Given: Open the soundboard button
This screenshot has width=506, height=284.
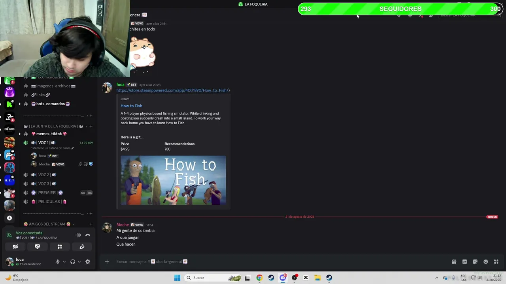Looking at the screenshot, I should 82,247.
